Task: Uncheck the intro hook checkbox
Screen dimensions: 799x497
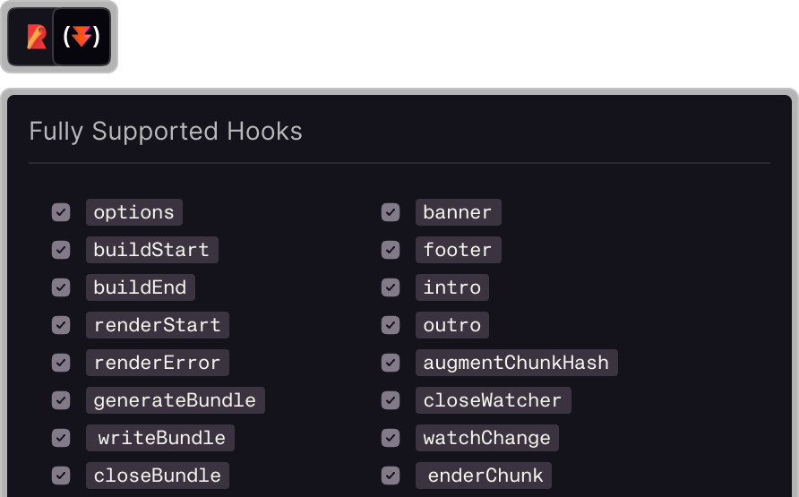Action: (x=391, y=287)
